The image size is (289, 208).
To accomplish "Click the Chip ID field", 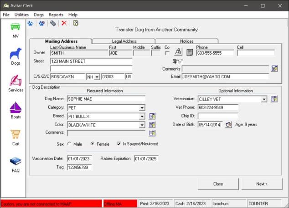I will coord(218,116).
